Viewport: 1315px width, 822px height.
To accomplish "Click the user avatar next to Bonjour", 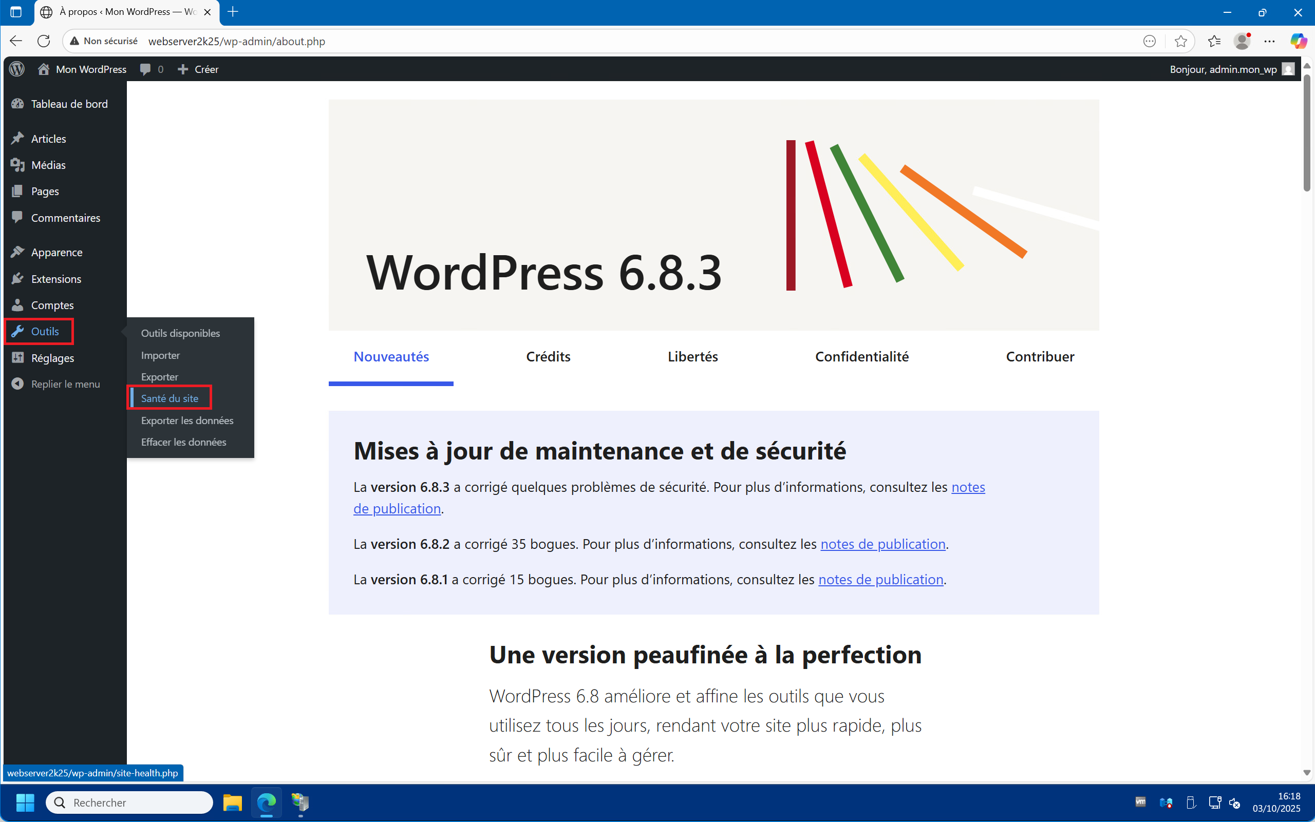I will click(x=1288, y=69).
